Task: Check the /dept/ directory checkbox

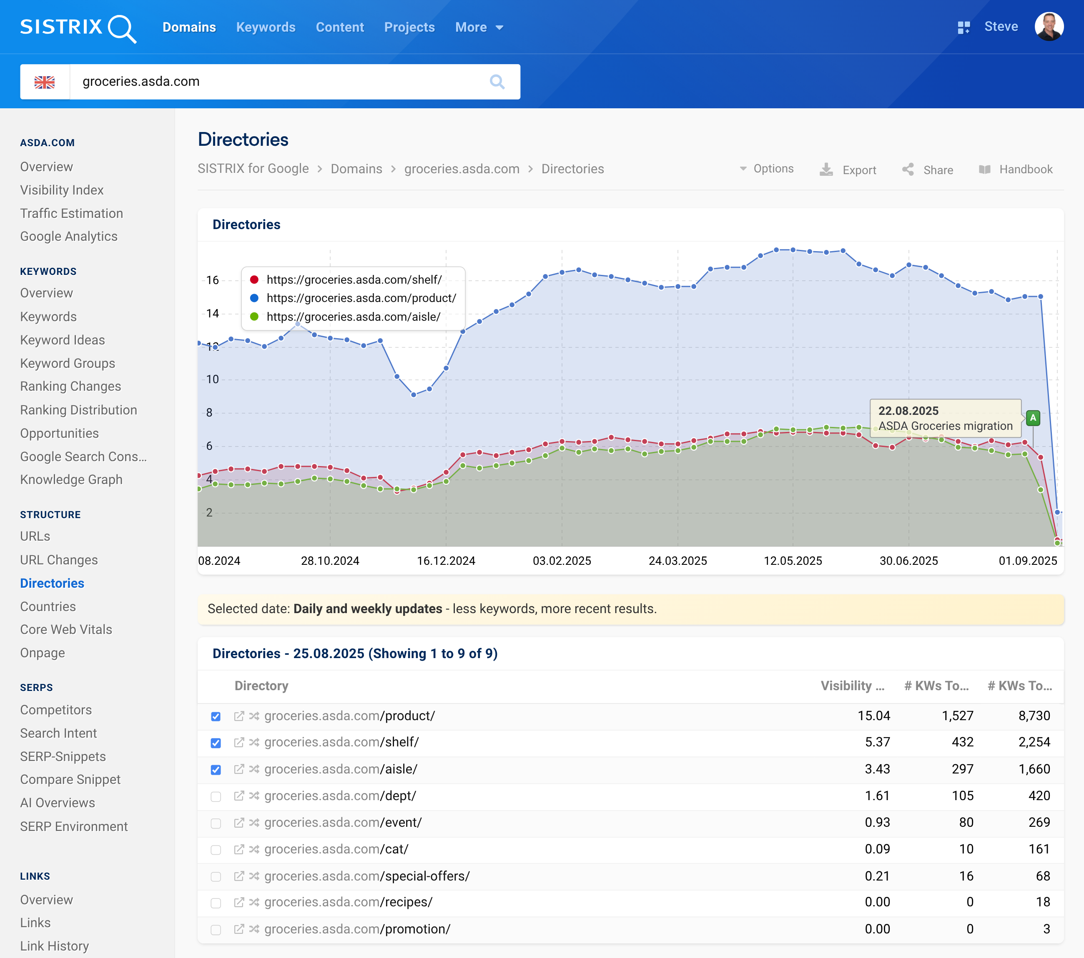Action: click(x=216, y=796)
